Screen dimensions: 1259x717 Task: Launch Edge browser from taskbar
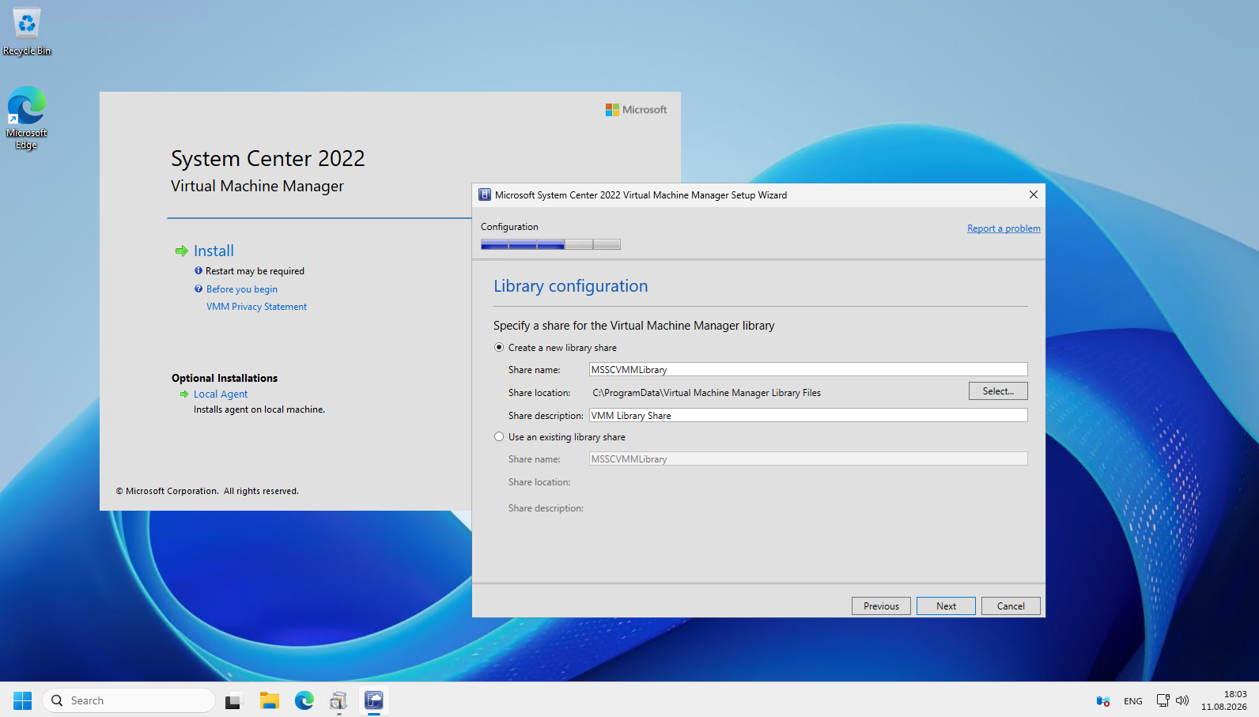tap(304, 700)
